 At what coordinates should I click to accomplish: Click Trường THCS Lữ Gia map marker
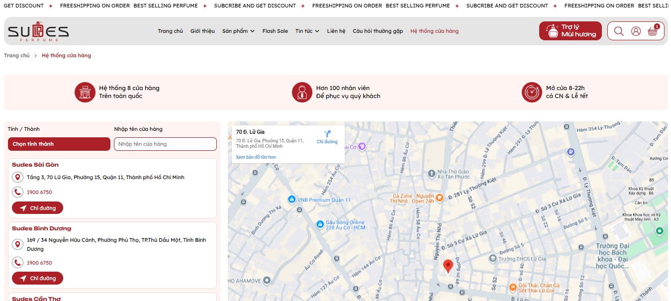[492, 259]
